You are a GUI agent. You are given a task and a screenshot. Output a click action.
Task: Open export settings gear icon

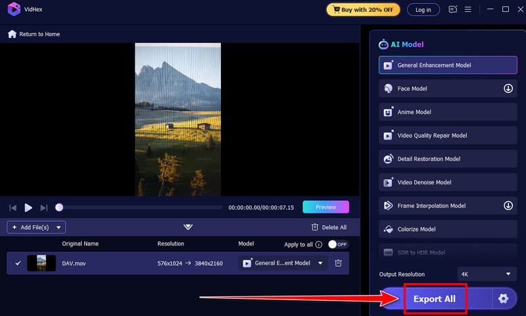pyautogui.click(x=503, y=298)
